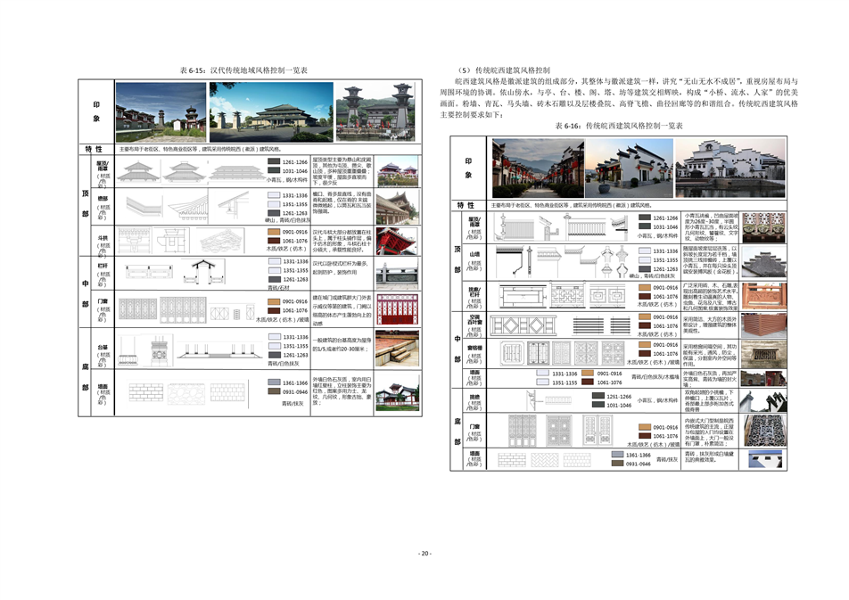849x600 pixels.
Task: Click the "窗格栅" row label
Action: 474,348
